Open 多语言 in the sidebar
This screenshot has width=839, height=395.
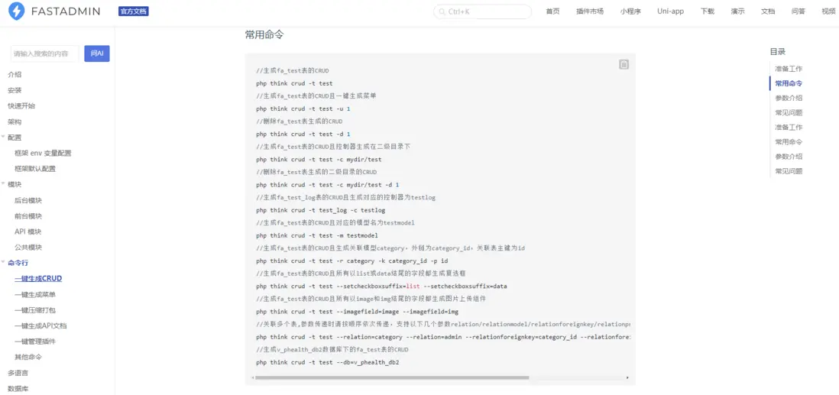click(18, 373)
